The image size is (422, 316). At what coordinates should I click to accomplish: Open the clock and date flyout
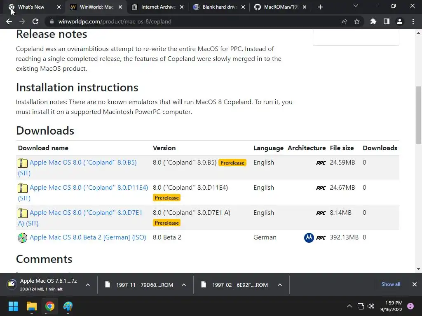(x=391, y=306)
